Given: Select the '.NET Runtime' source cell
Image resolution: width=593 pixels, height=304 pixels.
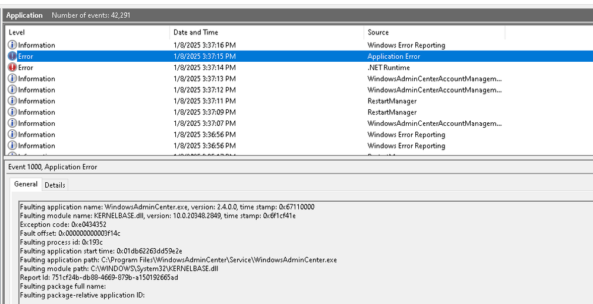Looking at the screenshot, I should tap(389, 67).
